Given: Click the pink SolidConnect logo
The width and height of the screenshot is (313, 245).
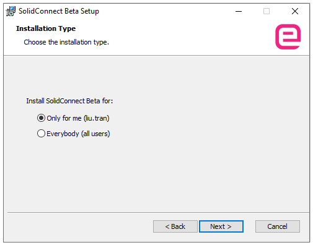Looking at the screenshot, I should [288, 37].
